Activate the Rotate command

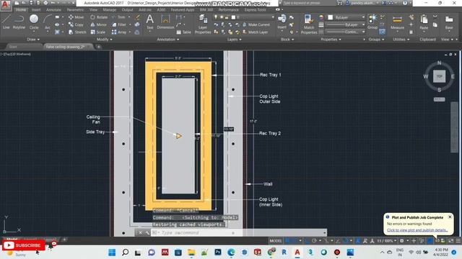pyautogui.click(x=99, y=17)
